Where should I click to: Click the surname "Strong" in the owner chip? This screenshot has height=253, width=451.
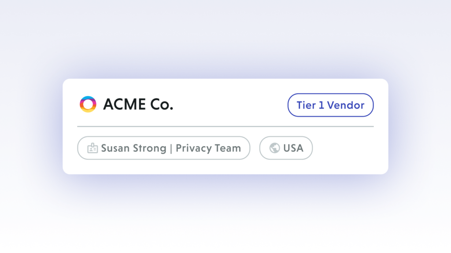coord(149,148)
